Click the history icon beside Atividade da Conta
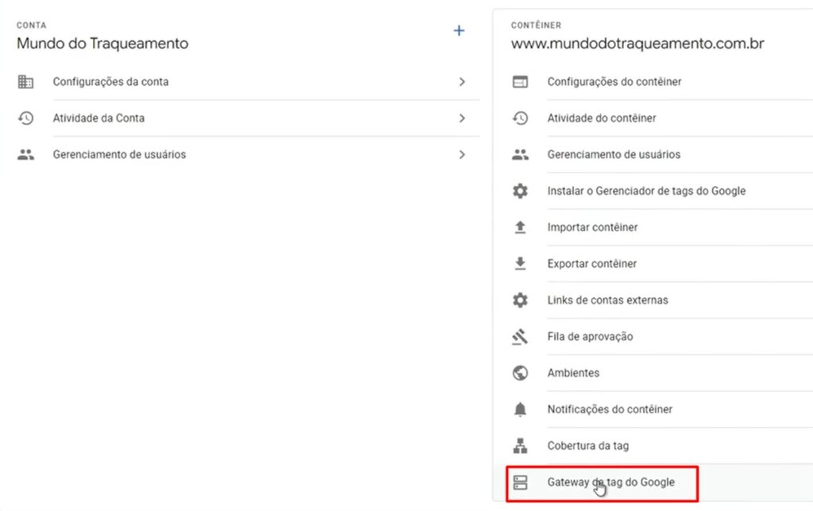Image resolution: width=813 pixels, height=511 pixels. (25, 118)
